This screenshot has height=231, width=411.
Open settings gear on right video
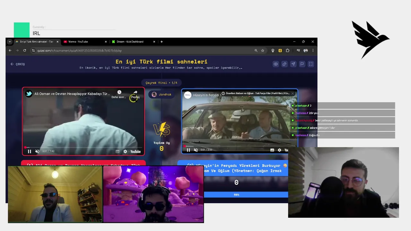point(279,150)
